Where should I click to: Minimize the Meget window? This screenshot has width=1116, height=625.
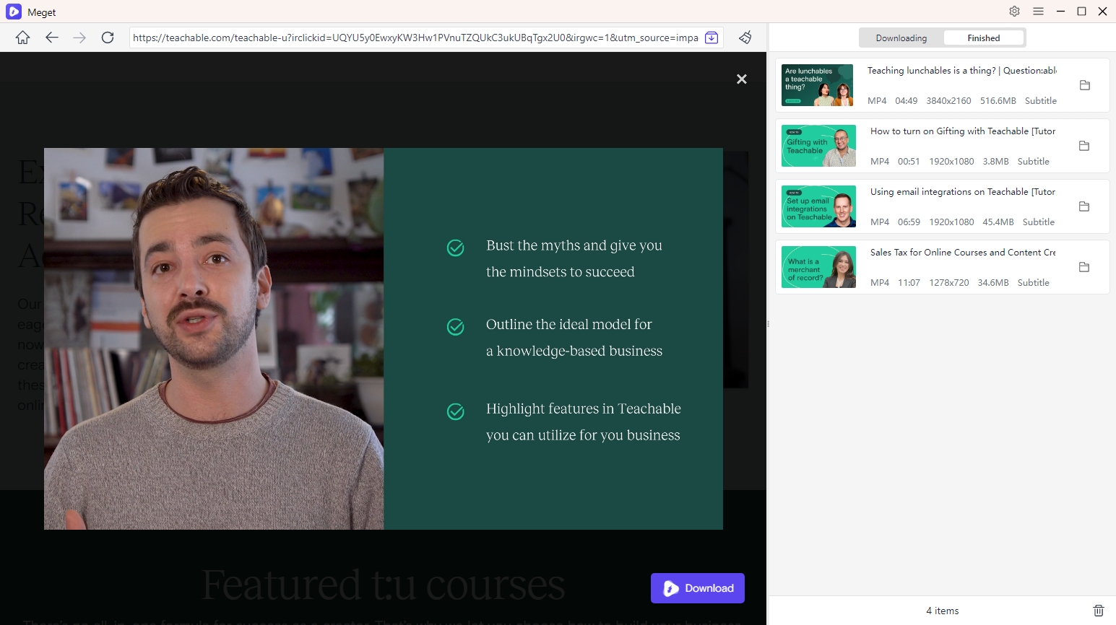[1060, 11]
